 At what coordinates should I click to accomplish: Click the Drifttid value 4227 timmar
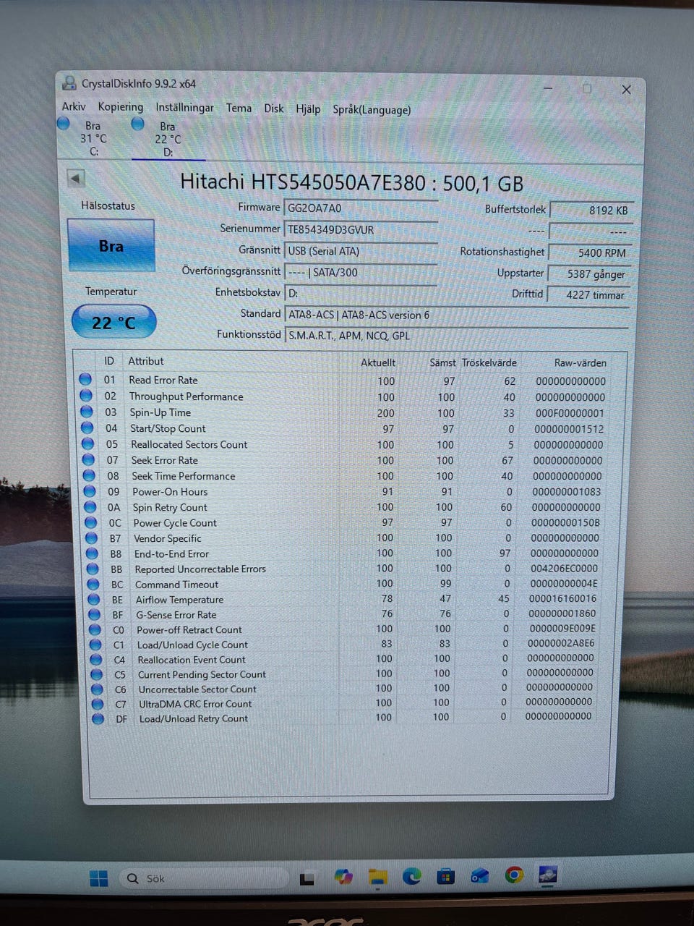(590, 295)
